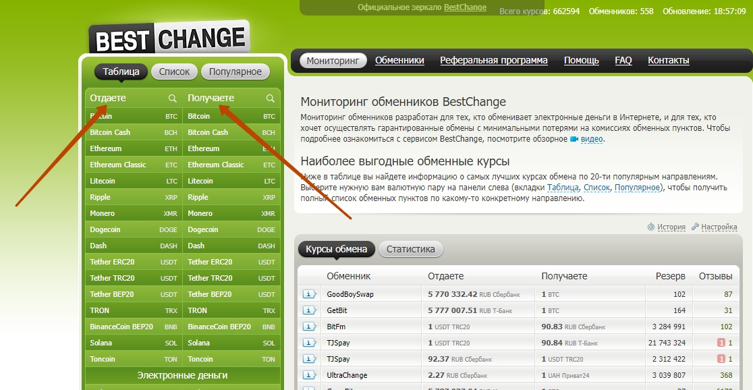Click search icon in Отдаете column header
Screen dimensions: 753x390
(173, 98)
